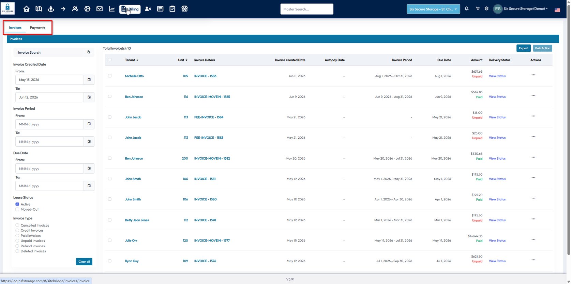Open calendar for Due Date To field
Screen dimensions: 571x284
click(89, 186)
